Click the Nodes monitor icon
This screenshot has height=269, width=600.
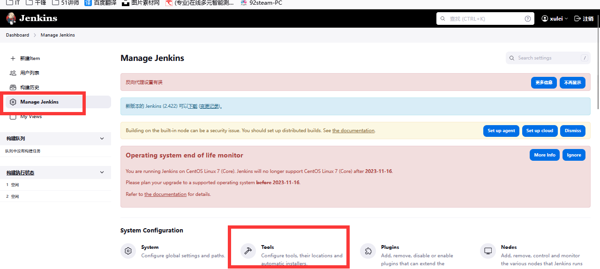[488, 251]
